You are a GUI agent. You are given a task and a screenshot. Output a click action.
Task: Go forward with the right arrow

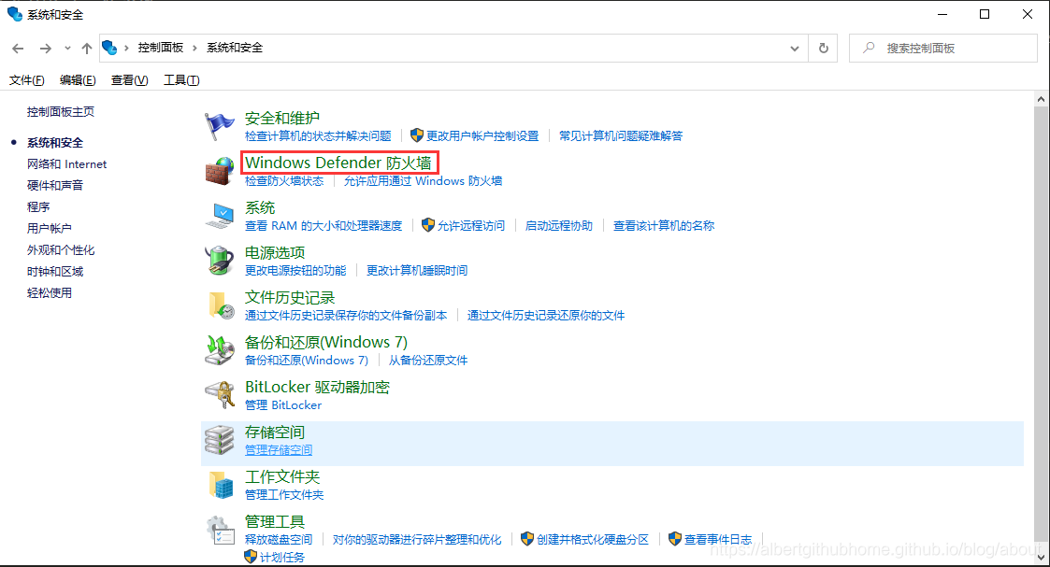[45, 49]
